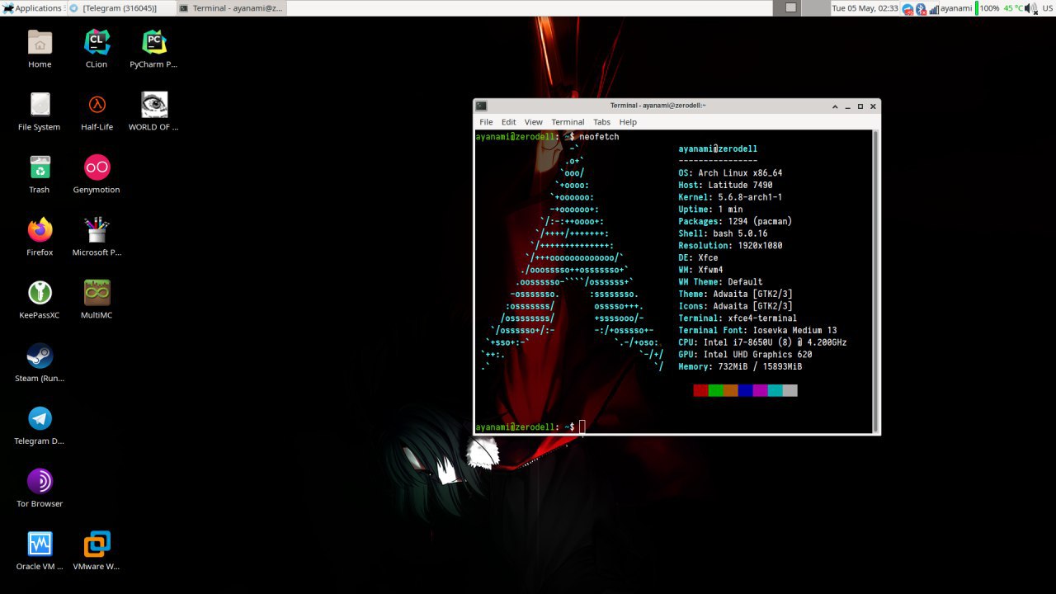Click the "Shell: bash 5.0.16" line
The width and height of the screenshot is (1056, 594).
coord(723,233)
